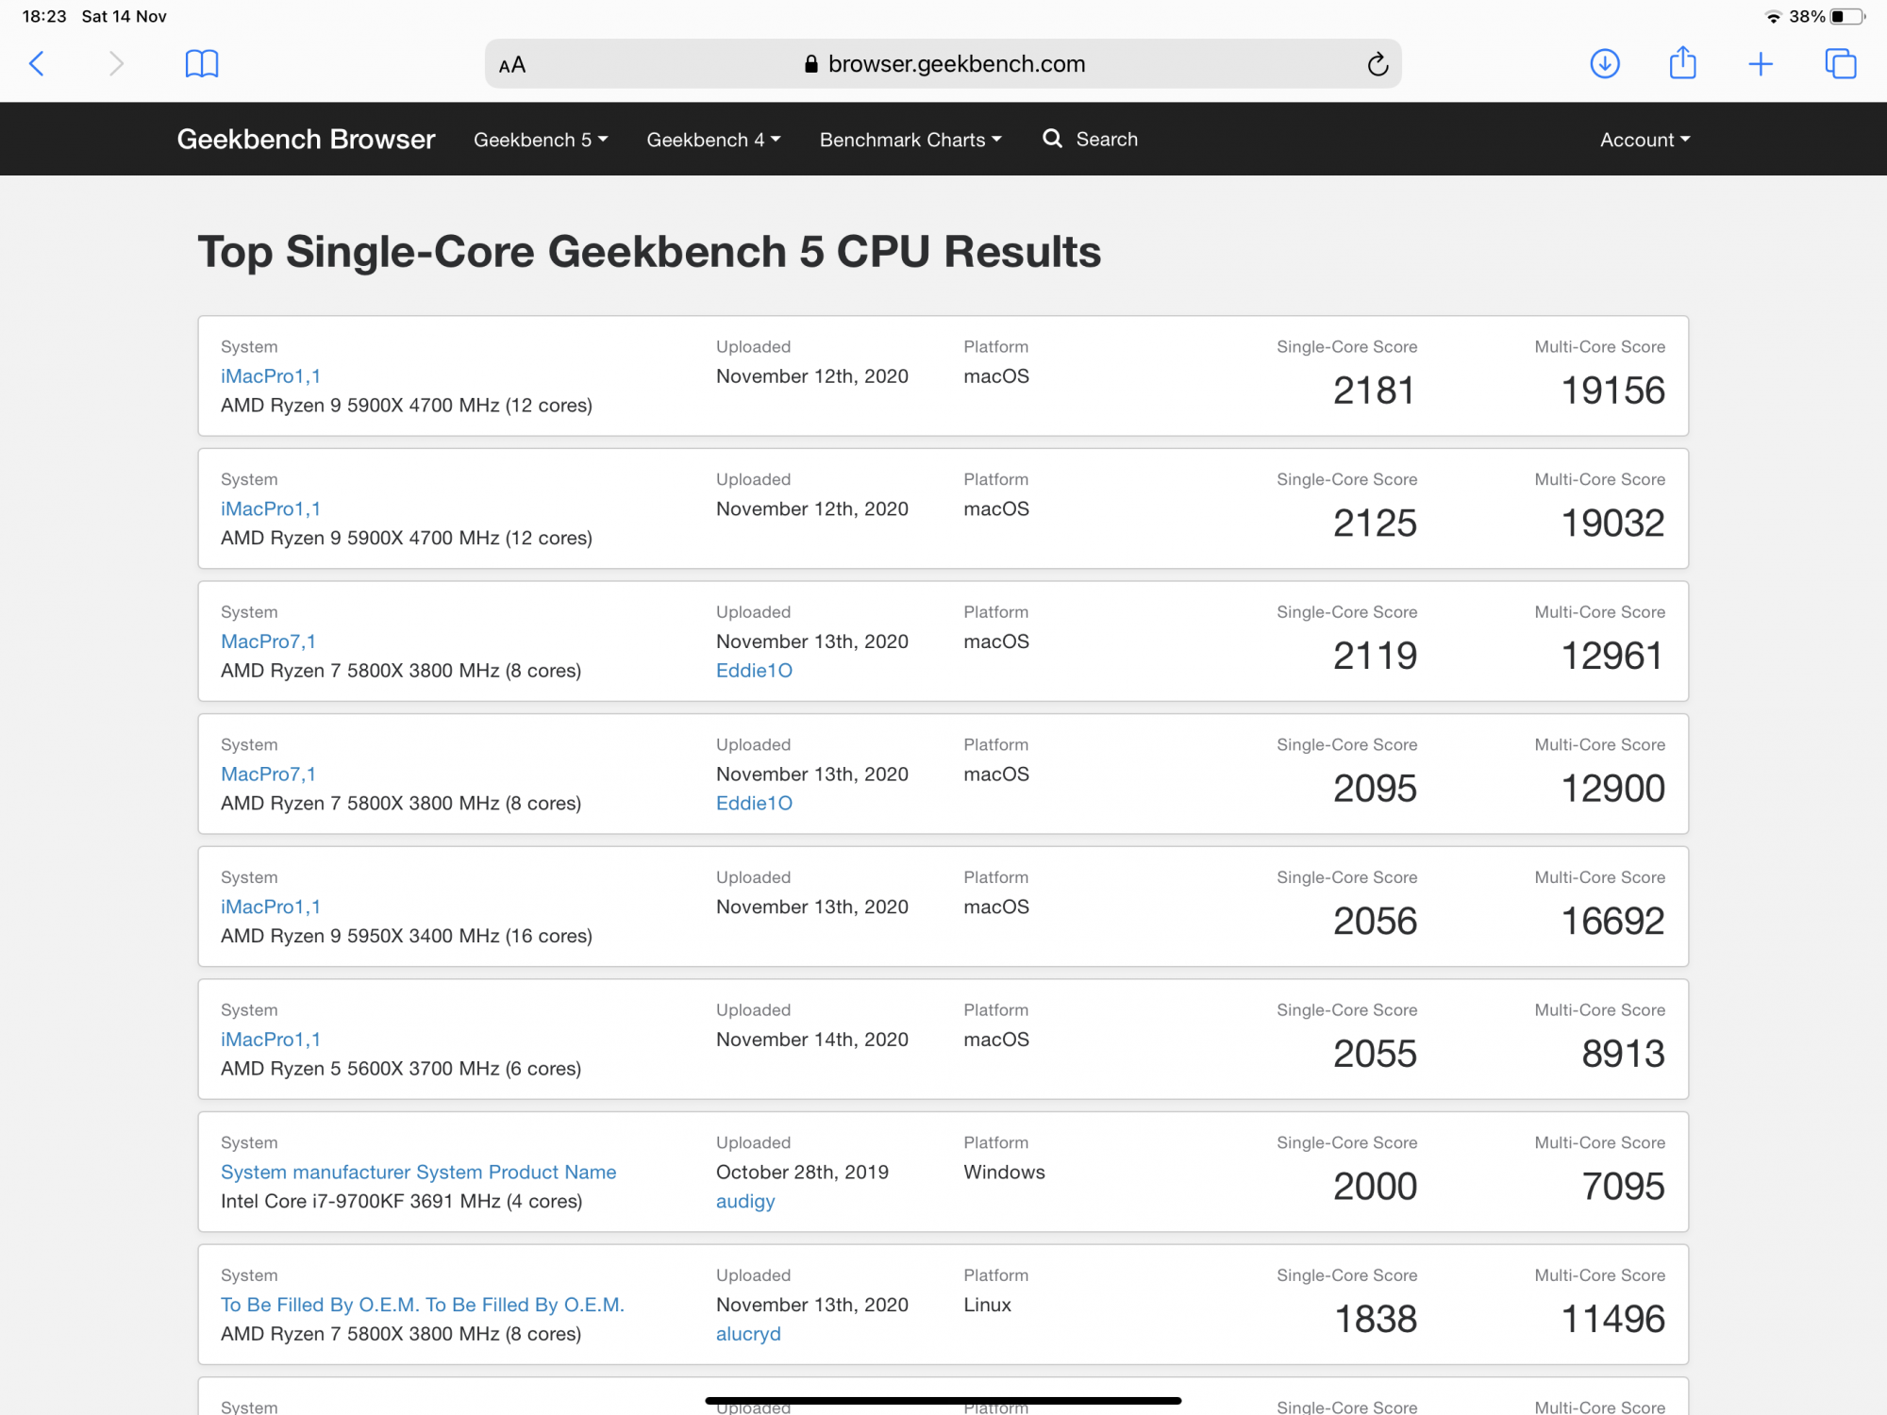This screenshot has width=1887, height=1415.
Task: Tap the single-core score 2000
Action: pos(1375,1187)
